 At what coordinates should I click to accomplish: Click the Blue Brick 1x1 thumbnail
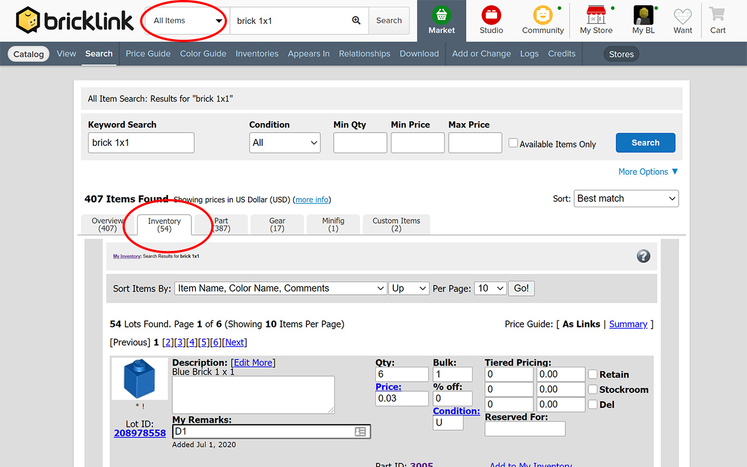139,378
